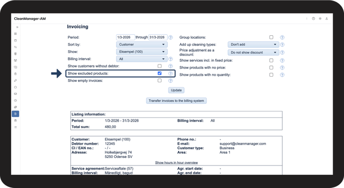The image size is (344, 188).
Task: Select the total sum value 480,00
Action: [110, 127]
